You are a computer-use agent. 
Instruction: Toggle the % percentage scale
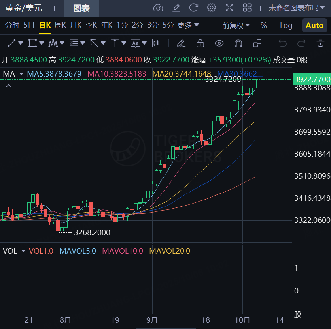point(264,26)
